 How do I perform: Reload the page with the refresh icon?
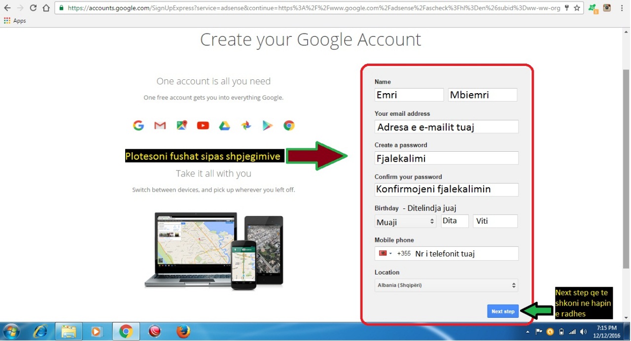click(33, 8)
